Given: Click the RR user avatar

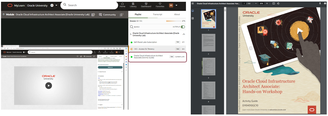Looking at the screenshot, I should (171, 5).
